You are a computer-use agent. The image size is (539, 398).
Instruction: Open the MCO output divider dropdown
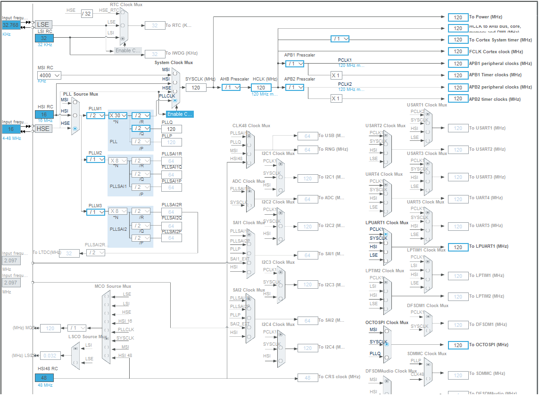pyautogui.click(x=76, y=328)
